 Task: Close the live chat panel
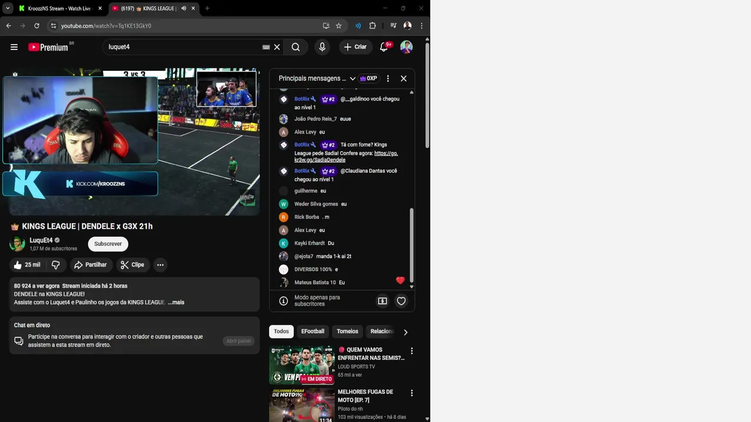[x=404, y=79]
